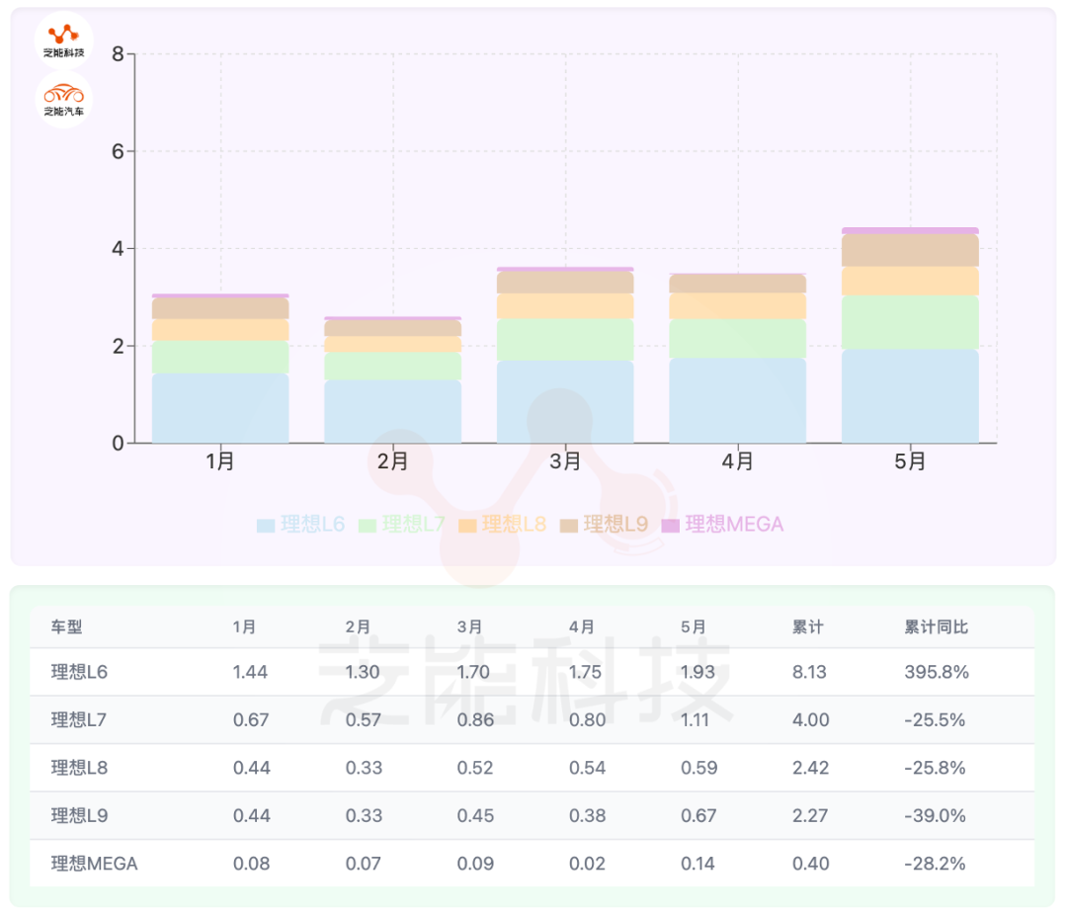Select the blue 理想L6 segment of the 2月 bar
This screenshot has width=1067, height=916.
pyautogui.click(x=392, y=412)
